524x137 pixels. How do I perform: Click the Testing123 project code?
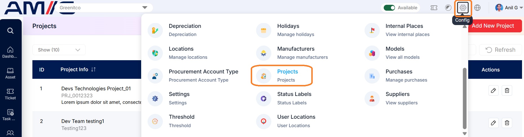(74, 128)
